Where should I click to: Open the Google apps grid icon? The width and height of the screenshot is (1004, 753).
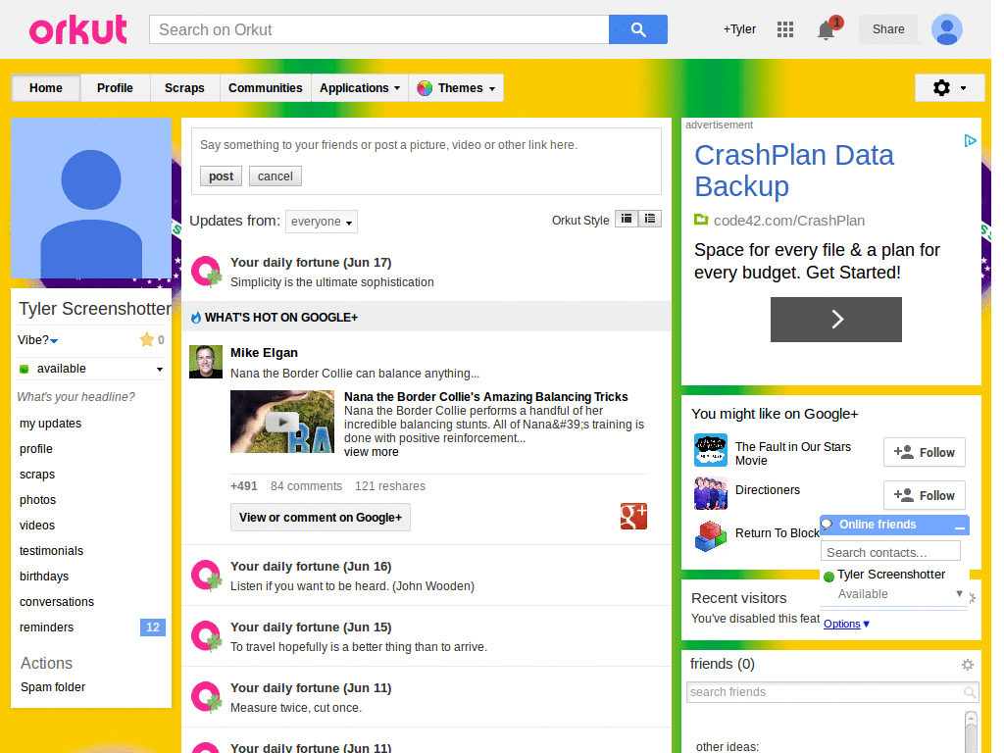click(x=785, y=29)
